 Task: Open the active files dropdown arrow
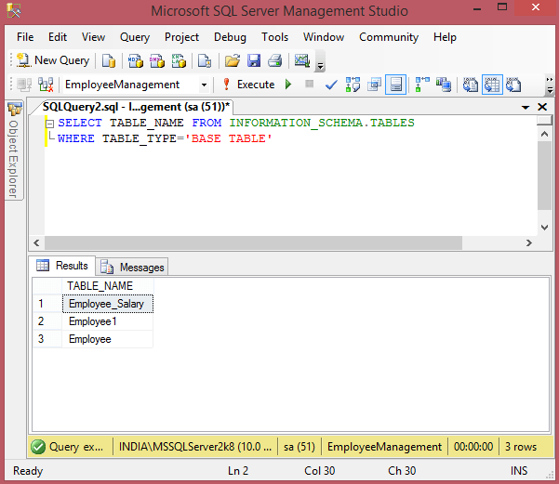(526, 107)
